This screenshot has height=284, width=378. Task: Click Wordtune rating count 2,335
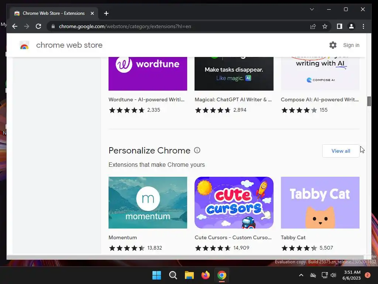pyautogui.click(x=154, y=110)
